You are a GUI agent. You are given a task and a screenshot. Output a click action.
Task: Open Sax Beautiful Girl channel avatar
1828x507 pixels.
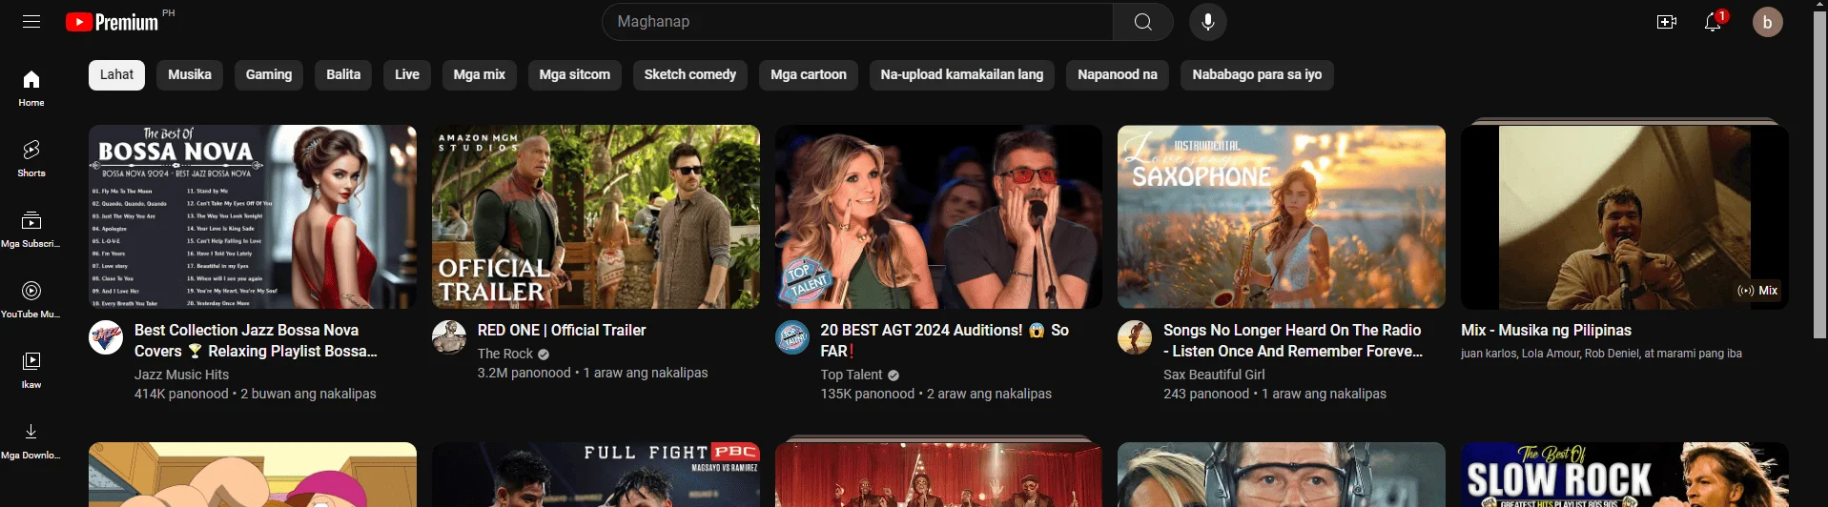(x=1135, y=337)
